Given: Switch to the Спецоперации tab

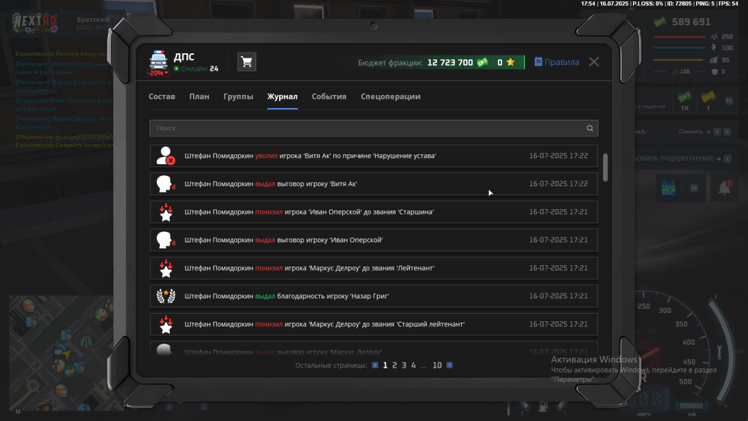Looking at the screenshot, I should pyautogui.click(x=391, y=96).
